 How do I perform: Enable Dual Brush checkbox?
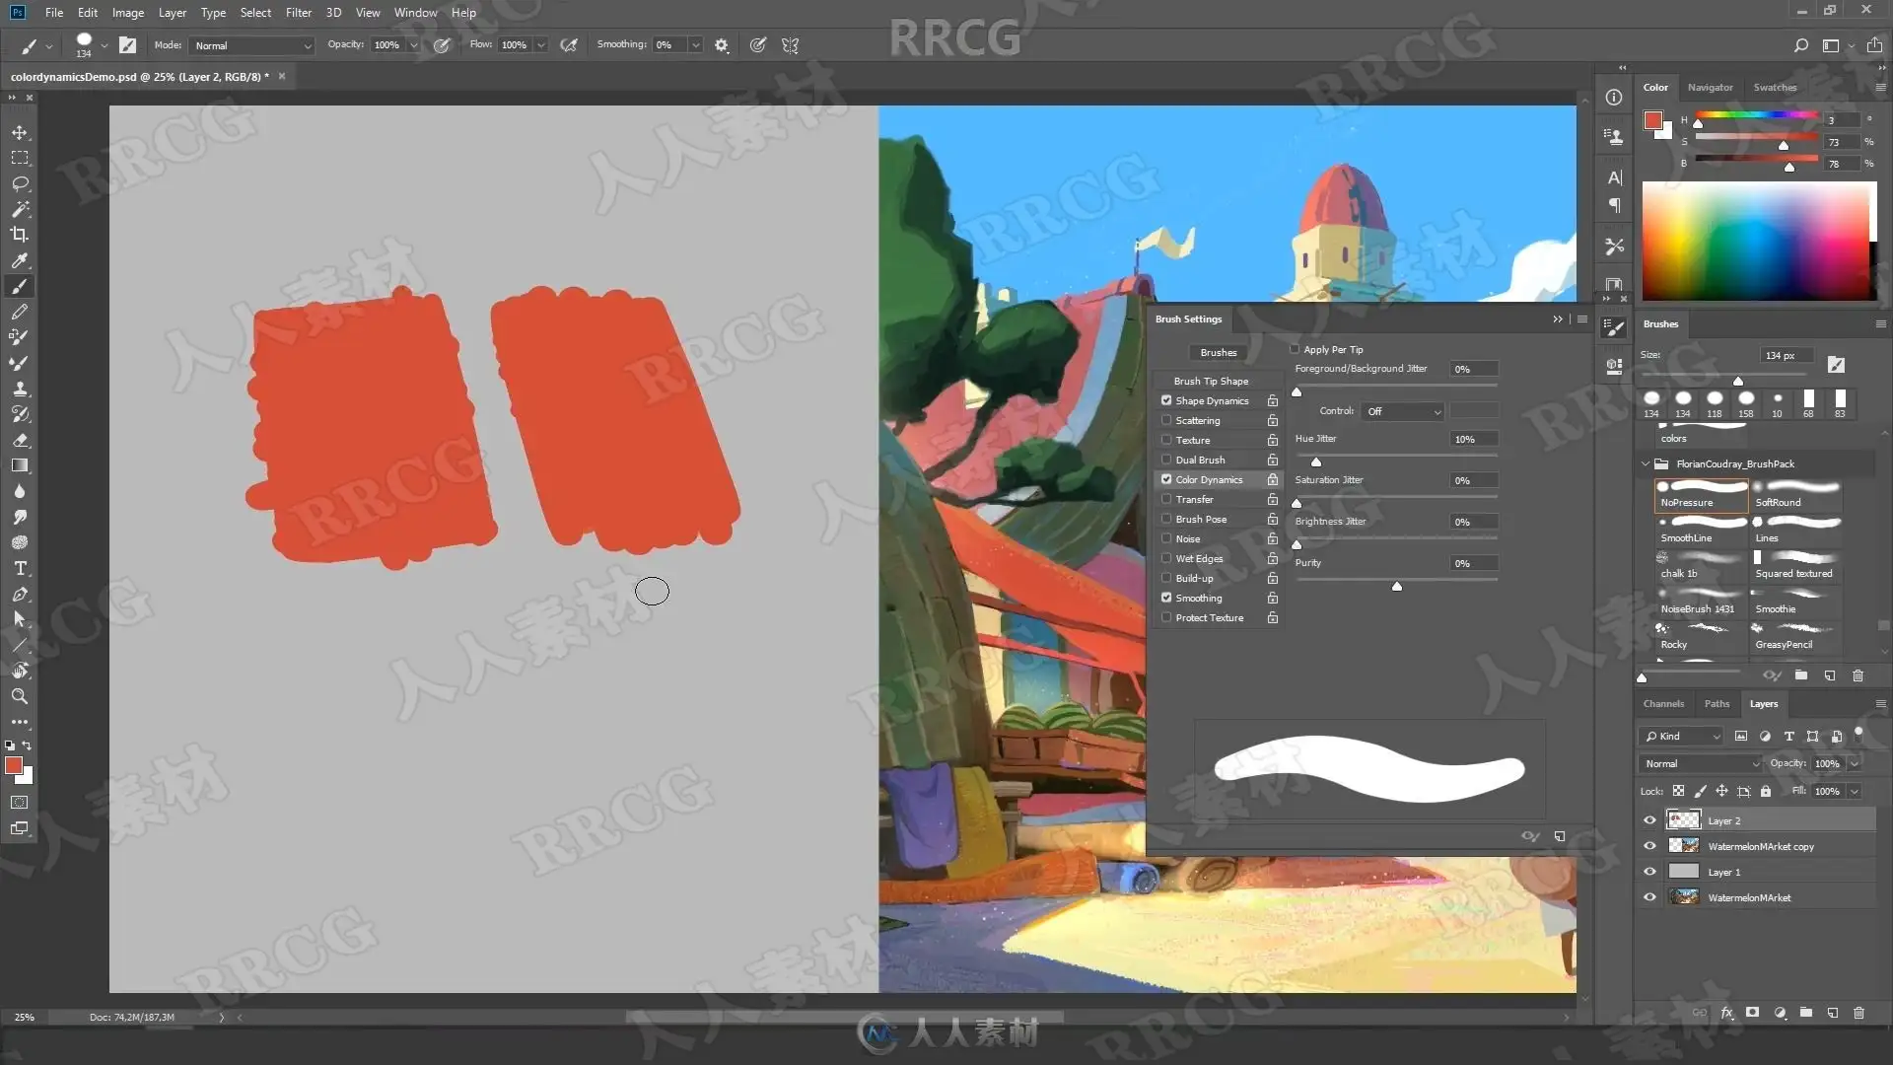[x=1166, y=460]
